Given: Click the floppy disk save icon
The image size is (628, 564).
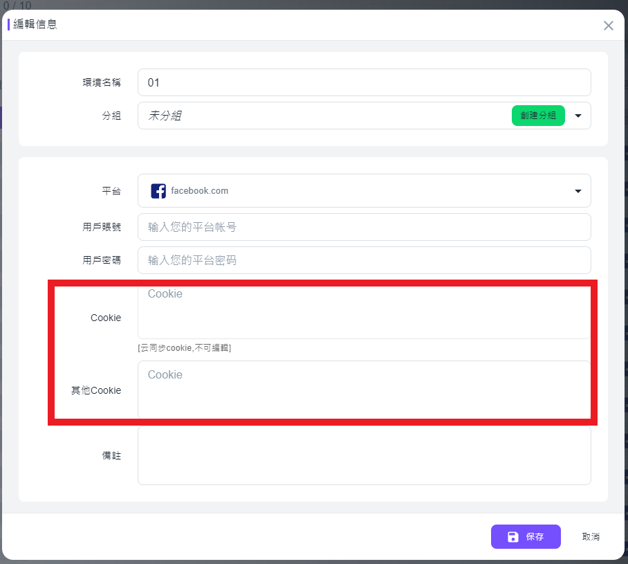Looking at the screenshot, I should click(512, 536).
